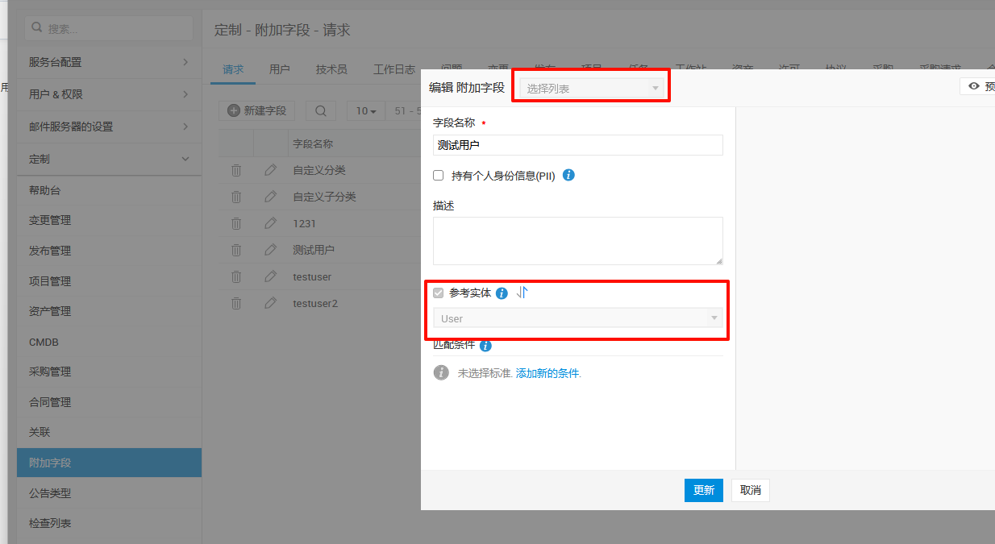Viewport: 995px width, 544px height.
Task: Click the sidebar 搜索 box
Action: (109, 28)
